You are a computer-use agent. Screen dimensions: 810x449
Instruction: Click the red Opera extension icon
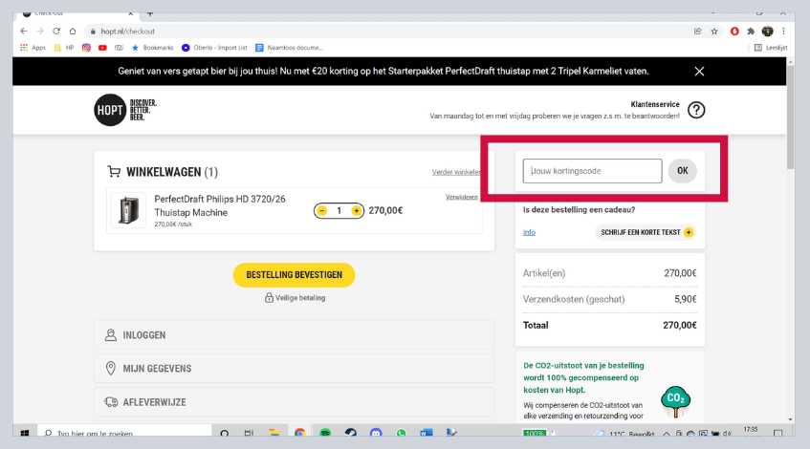(x=734, y=31)
